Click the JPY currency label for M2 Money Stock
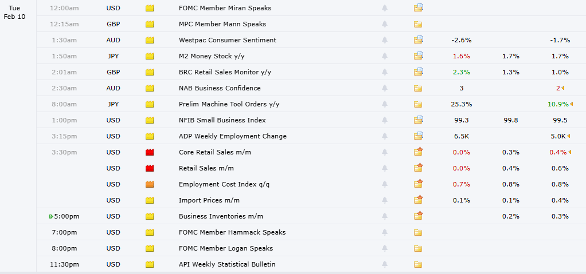 pyautogui.click(x=114, y=56)
